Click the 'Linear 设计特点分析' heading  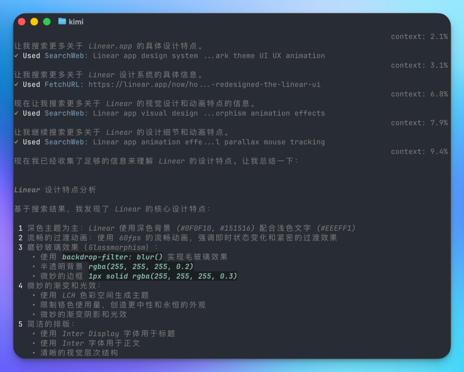(55, 190)
